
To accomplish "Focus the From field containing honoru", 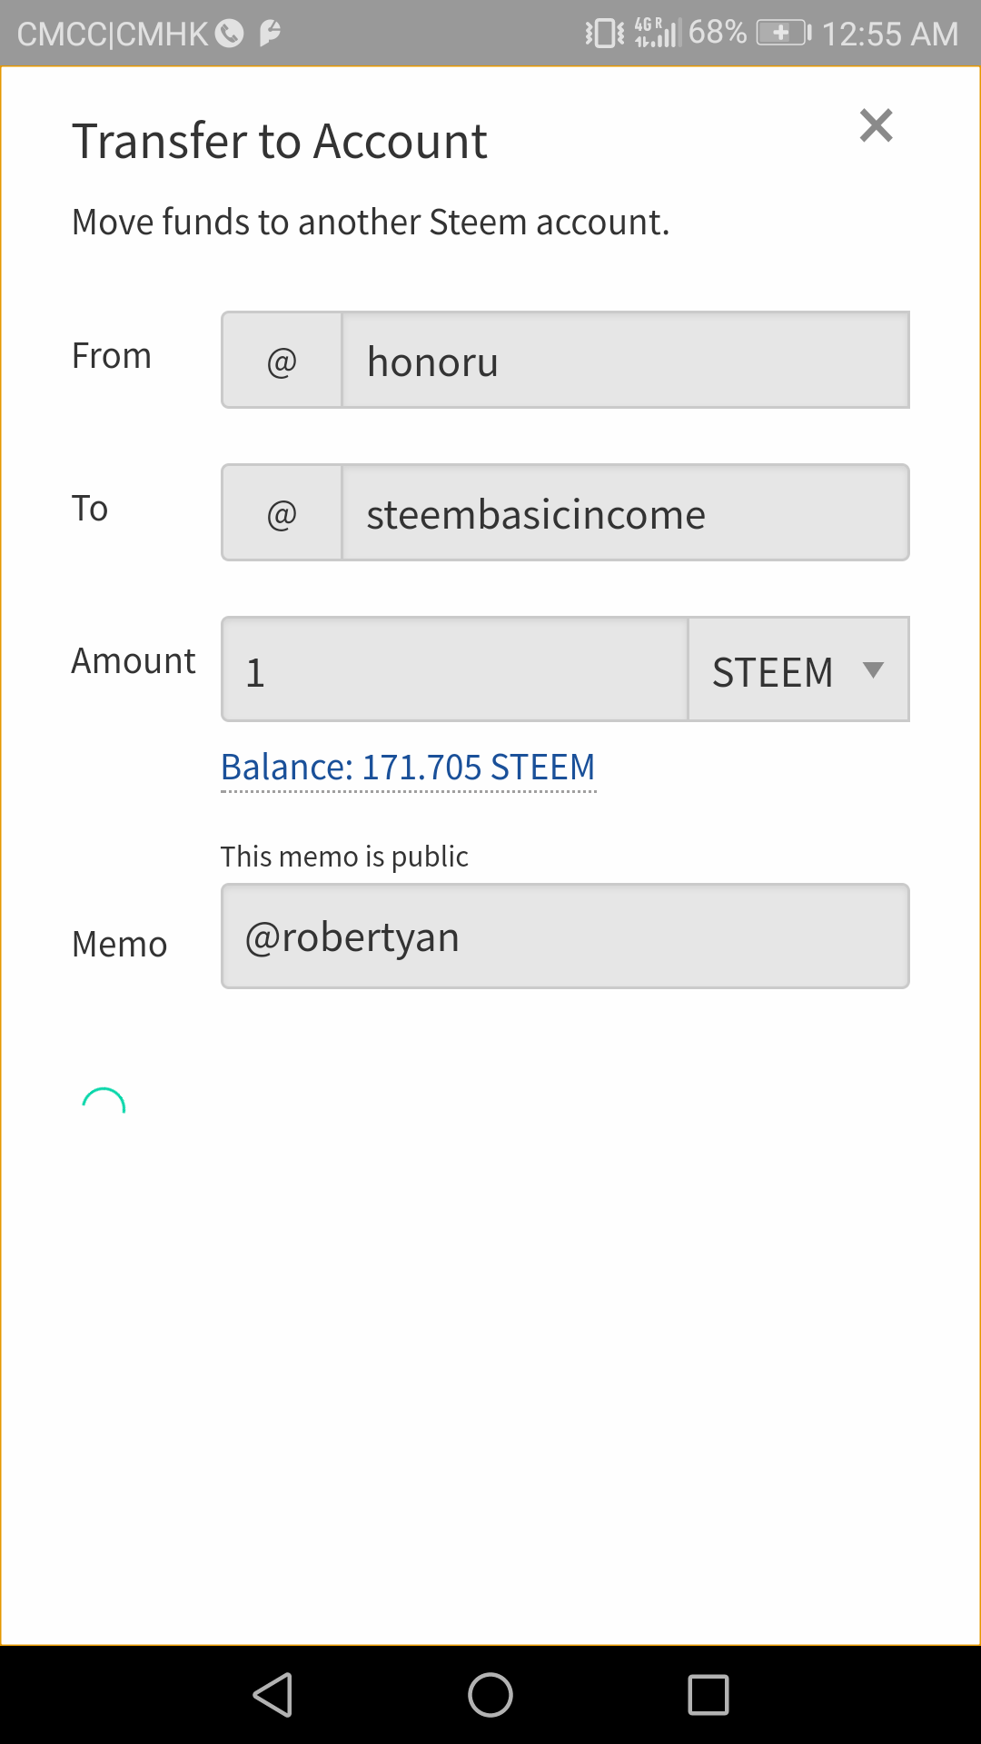I will 625,361.
